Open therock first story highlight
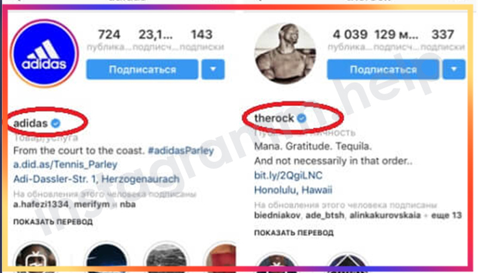The image size is (478, 273). (277, 263)
